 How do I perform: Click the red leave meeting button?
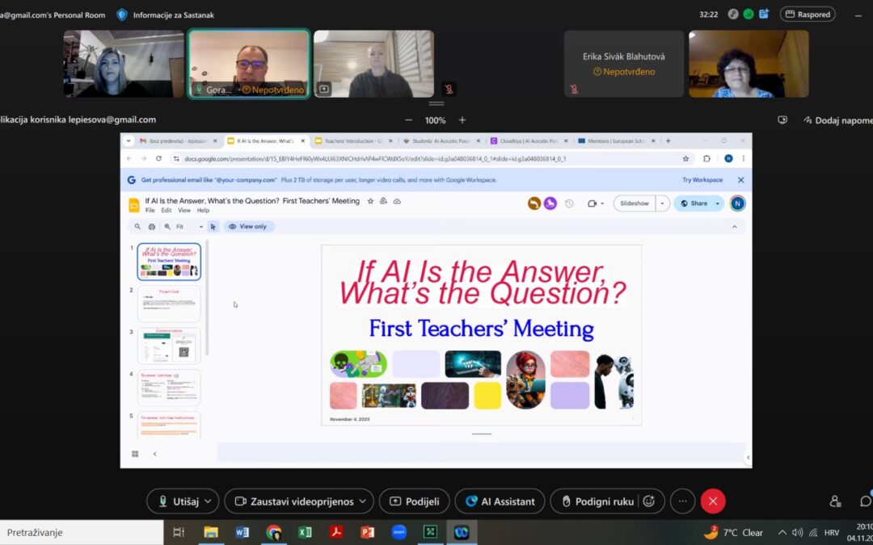(712, 501)
